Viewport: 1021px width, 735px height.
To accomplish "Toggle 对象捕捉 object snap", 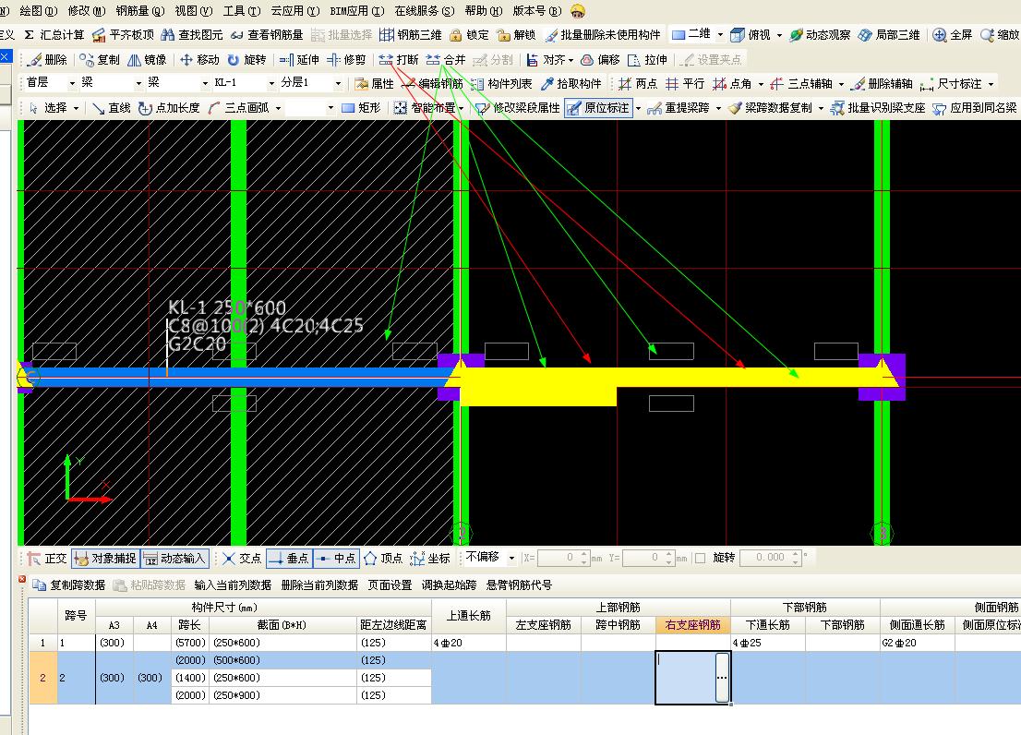I will (105, 559).
